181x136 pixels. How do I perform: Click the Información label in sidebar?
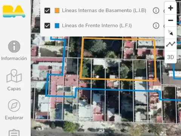(x=14, y=59)
